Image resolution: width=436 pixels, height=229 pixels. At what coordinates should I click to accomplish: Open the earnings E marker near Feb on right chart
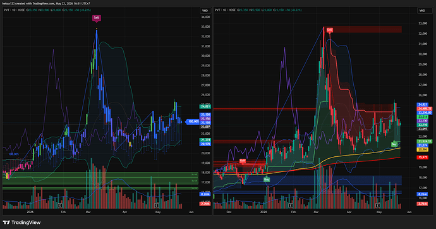(x=291, y=206)
